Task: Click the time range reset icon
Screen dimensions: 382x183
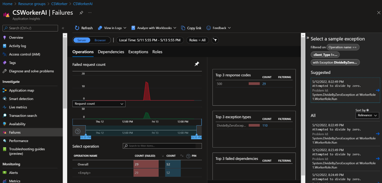Action: click(78, 131)
